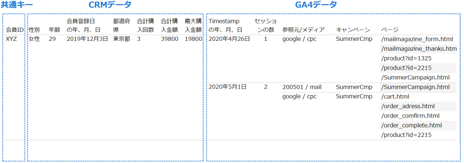Select the 200501 / mail source cell
The image size is (464, 163).
[x=302, y=87]
